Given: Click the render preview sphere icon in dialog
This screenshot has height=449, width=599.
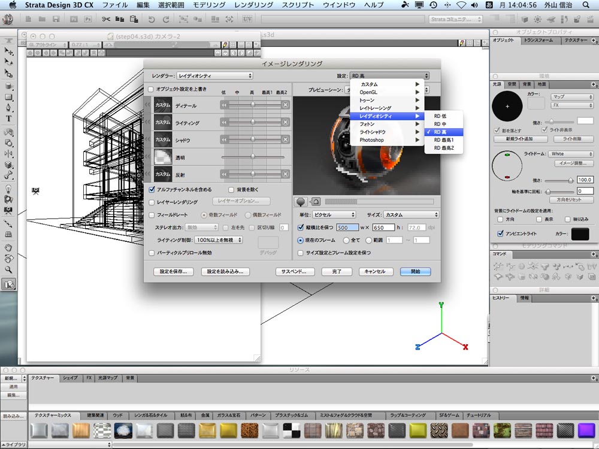Looking at the screenshot, I should click(301, 202).
